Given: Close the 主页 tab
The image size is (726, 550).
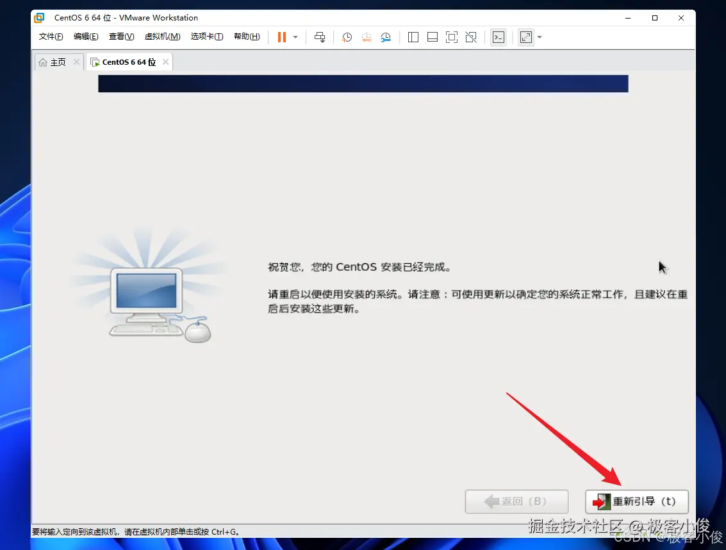Looking at the screenshot, I should point(76,61).
